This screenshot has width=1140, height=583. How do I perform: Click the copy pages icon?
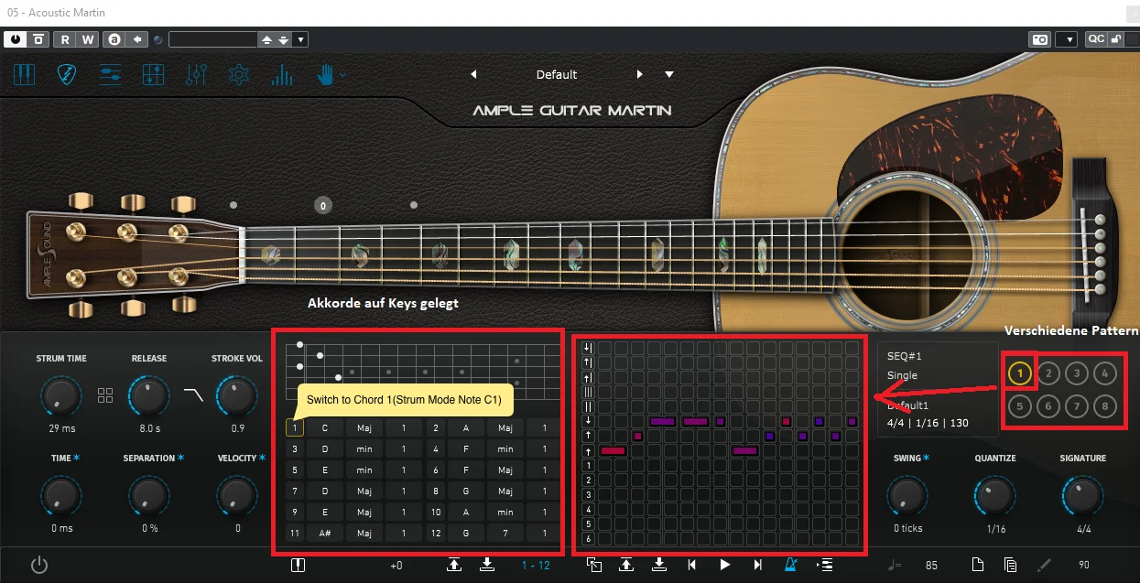(1011, 565)
